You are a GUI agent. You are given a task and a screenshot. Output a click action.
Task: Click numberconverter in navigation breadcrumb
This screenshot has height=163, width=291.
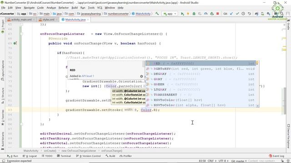[118, 14]
